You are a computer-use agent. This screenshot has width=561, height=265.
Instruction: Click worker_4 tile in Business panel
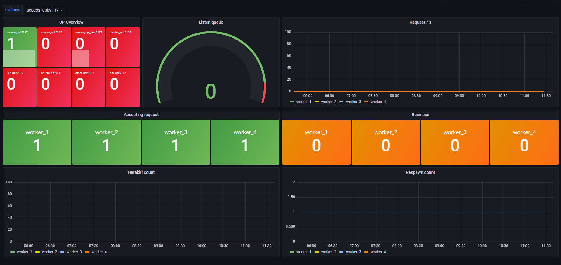(524, 142)
